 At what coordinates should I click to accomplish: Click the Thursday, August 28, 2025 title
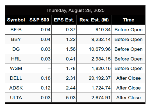tap(75, 10)
